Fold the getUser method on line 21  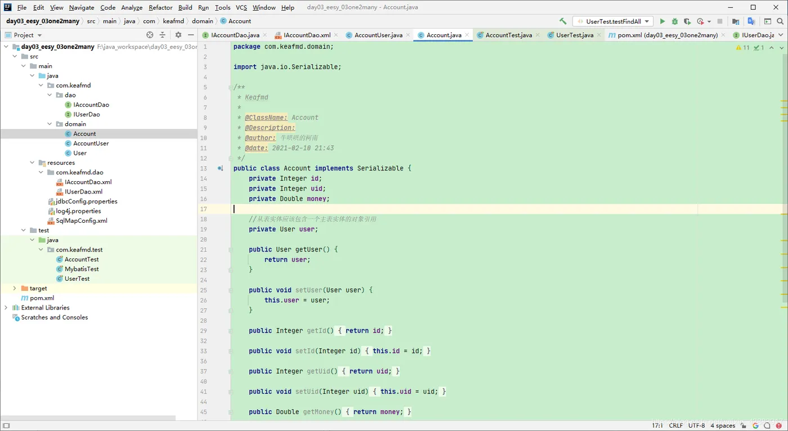[231, 249]
